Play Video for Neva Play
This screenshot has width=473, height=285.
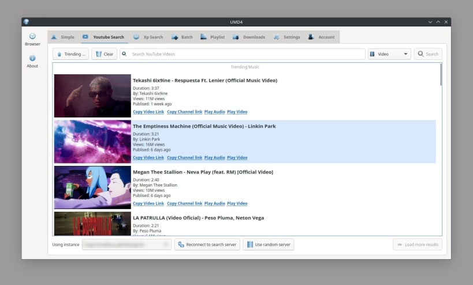pyautogui.click(x=237, y=203)
